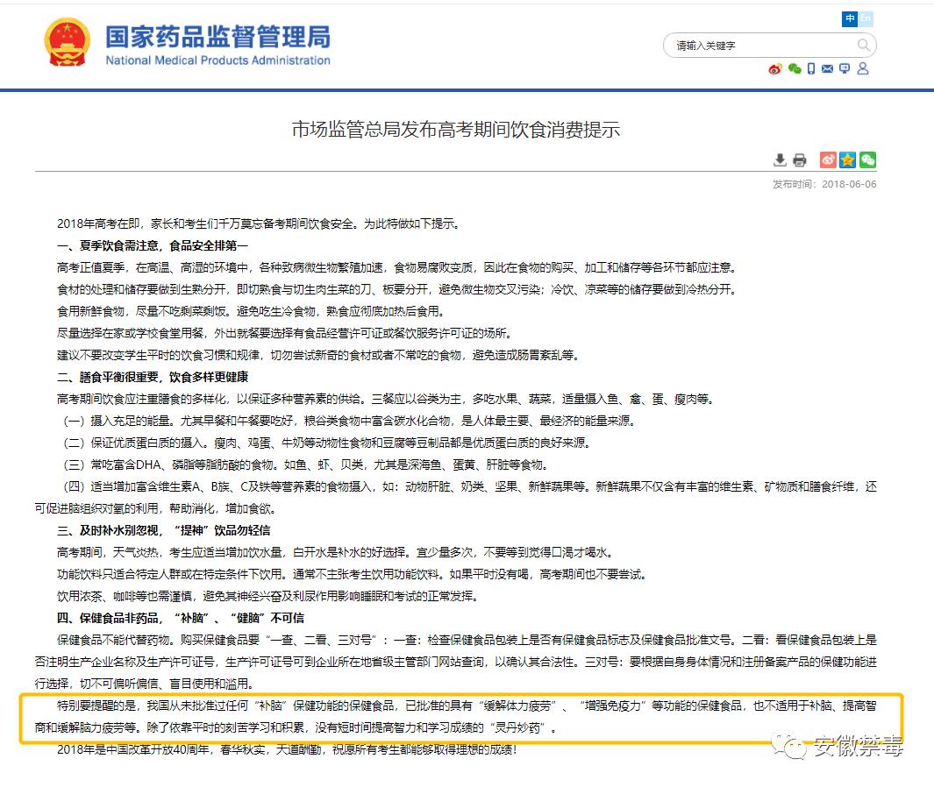Click the email envelope icon
The width and height of the screenshot is (934, 787).
(827, 69)
